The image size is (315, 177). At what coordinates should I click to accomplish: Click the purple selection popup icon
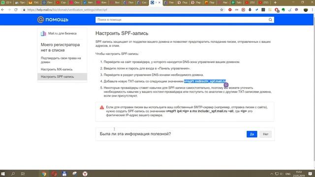coord(226,85)
